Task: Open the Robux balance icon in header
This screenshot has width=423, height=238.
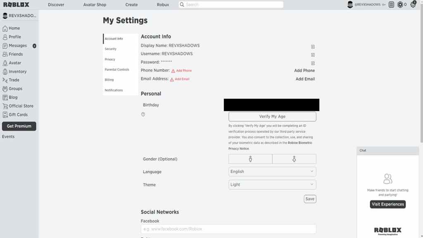Action: point(400,5)
